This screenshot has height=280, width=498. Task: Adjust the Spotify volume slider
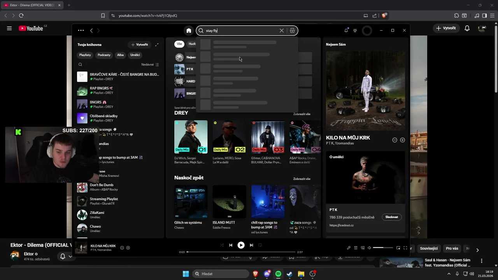[x=383, y=248]
